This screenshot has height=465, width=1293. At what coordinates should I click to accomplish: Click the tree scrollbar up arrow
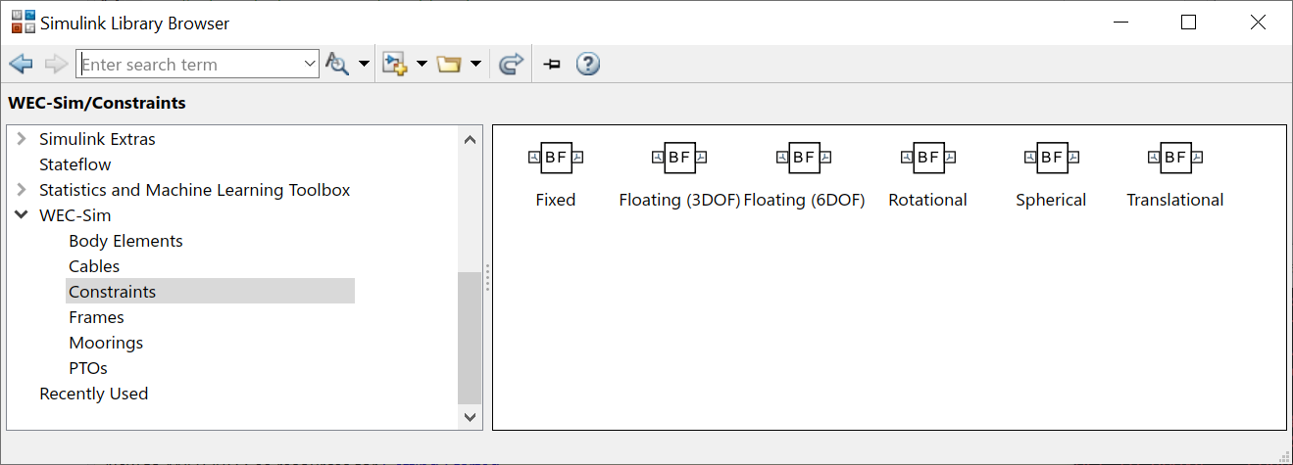[x=471, y=139]
